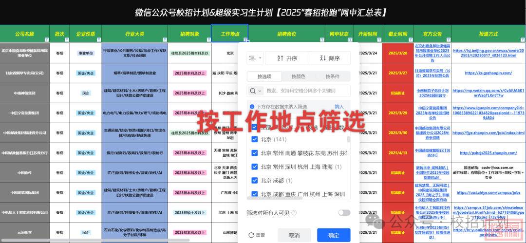Open filter icon on 批次 column header
526x243 pixels.
[x=67, y=39]
